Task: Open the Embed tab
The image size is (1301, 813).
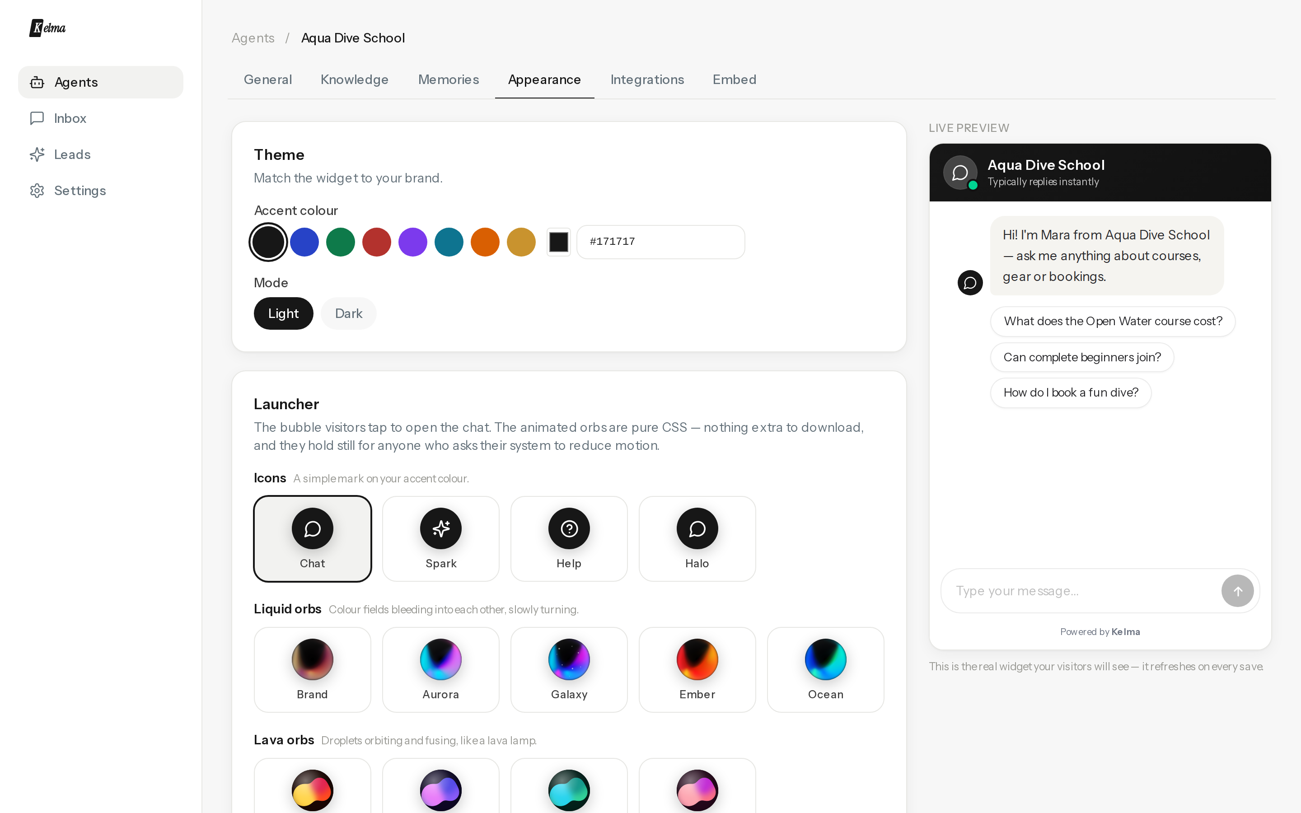Action: (735, 79)
